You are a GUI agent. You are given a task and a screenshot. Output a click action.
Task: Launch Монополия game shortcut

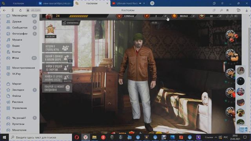(19, 130)
